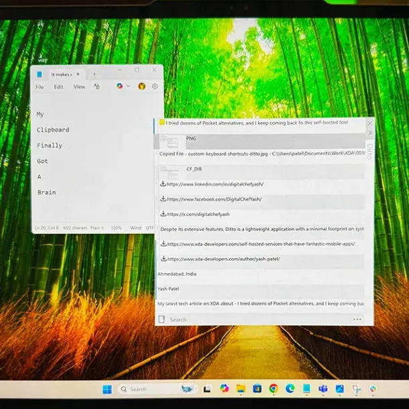Click the word 'Clipboard' in Notepad
The image size is (409, 409).
pos(53,129)
